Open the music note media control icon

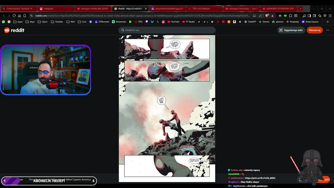tap(304, 16)
